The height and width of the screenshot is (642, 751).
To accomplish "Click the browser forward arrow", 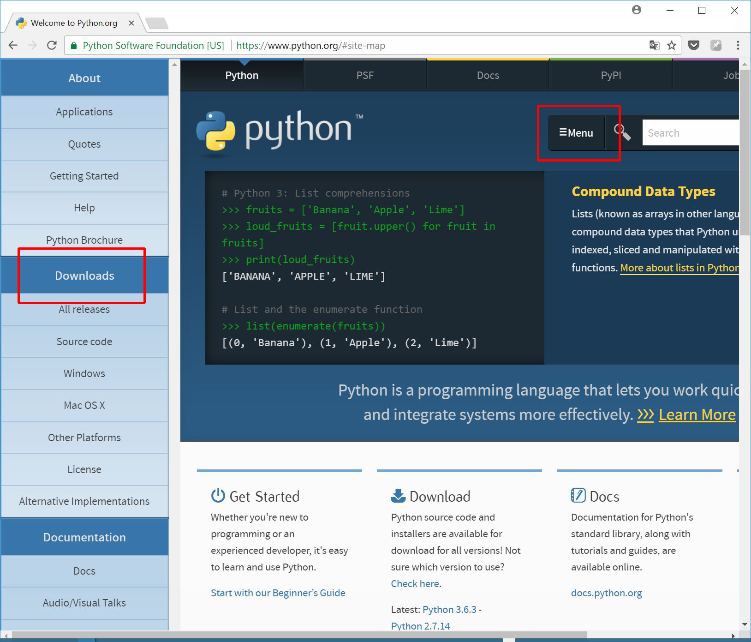I will tap(32, 45).
